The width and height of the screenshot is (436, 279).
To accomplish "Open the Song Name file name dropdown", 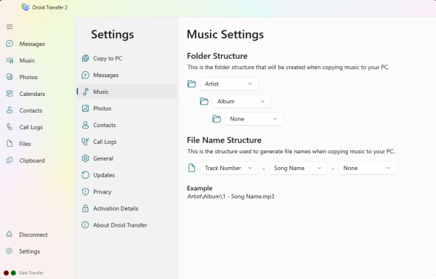I will (x=299, y=168).
